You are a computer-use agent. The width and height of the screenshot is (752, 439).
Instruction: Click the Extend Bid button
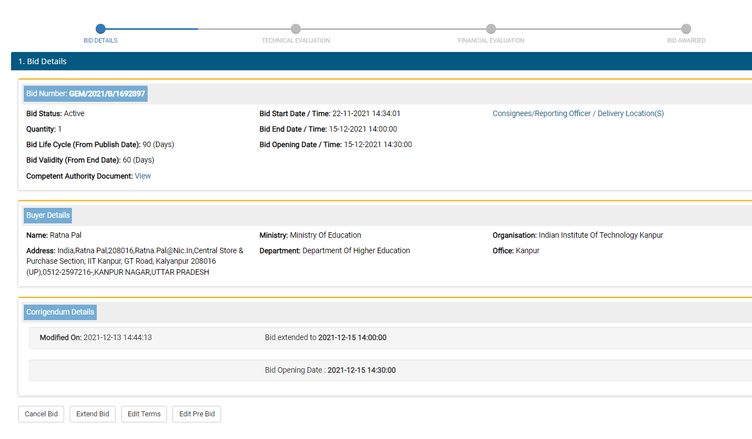coord(92,414)
